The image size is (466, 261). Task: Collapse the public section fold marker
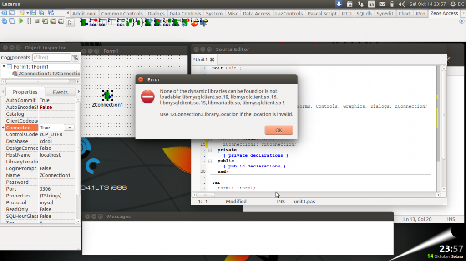coord(210,161)
